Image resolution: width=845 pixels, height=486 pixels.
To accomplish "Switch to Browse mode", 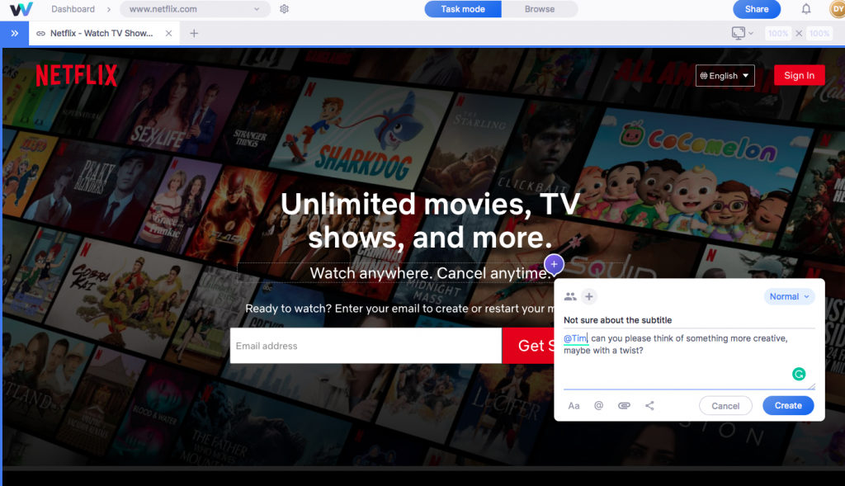I will pos(540,9).
